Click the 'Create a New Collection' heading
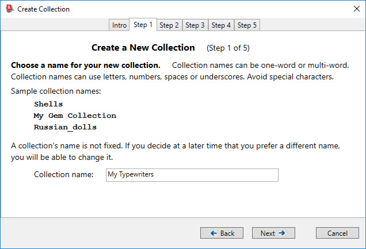 click(x=143, y=48)
